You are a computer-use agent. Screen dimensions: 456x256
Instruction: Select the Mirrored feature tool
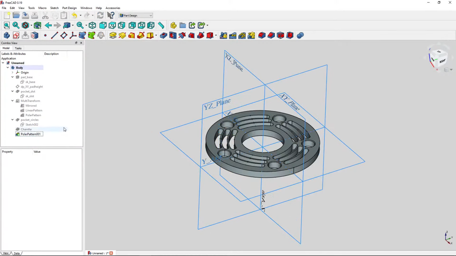pyautogui.click(x=223, y=35)
